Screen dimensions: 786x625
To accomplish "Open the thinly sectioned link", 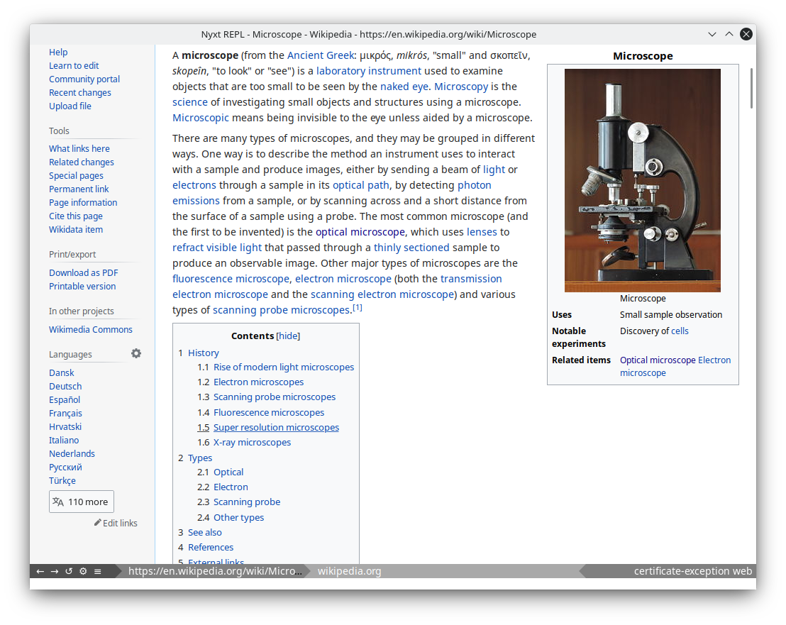I will [x=411, y=248].
